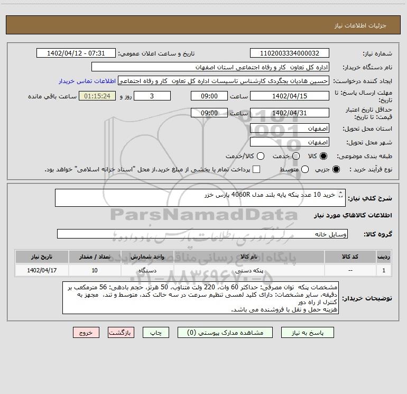Image resolution: width=407 pixels, height=394 pixels.
Task: Open اطلاعات تماس خریدار link
Action: pos(87,81)
